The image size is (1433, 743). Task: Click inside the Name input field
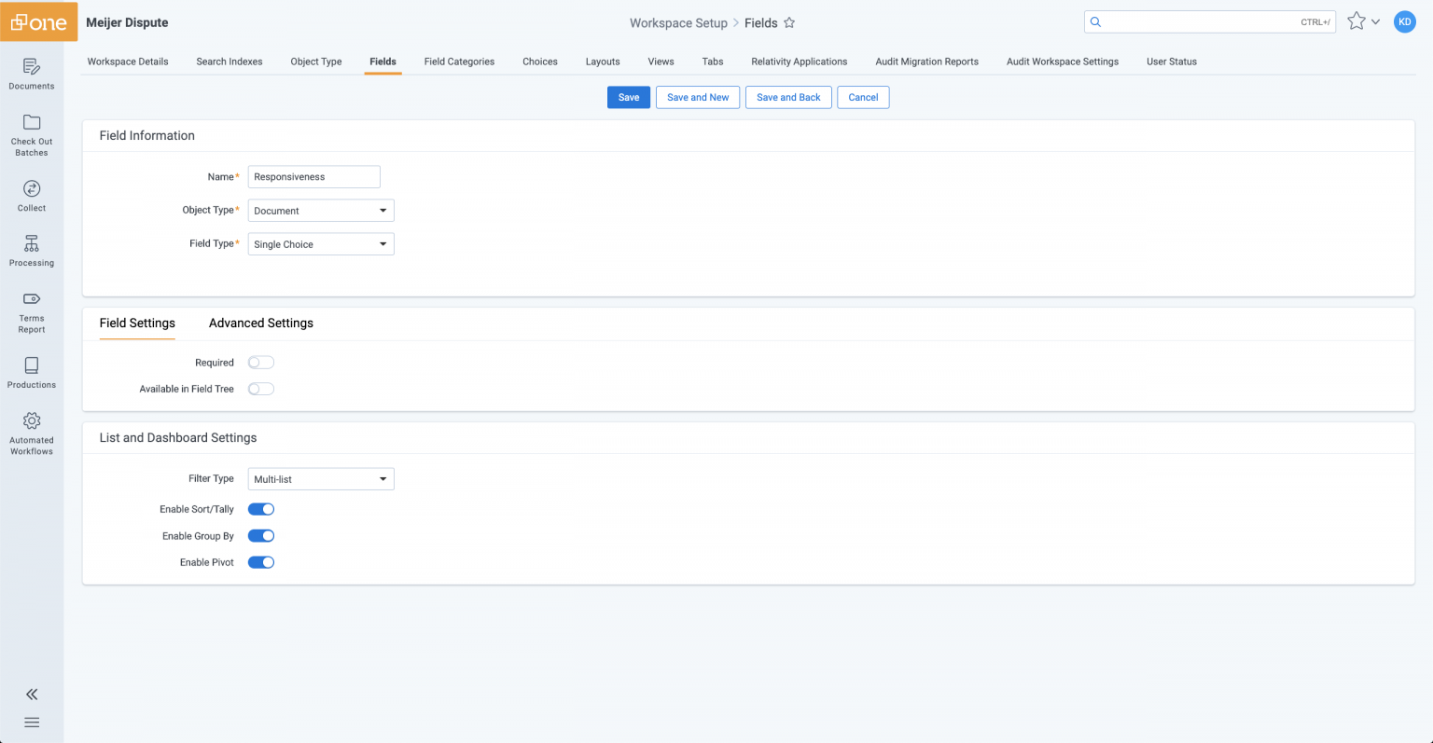click(x=313, y=176)
